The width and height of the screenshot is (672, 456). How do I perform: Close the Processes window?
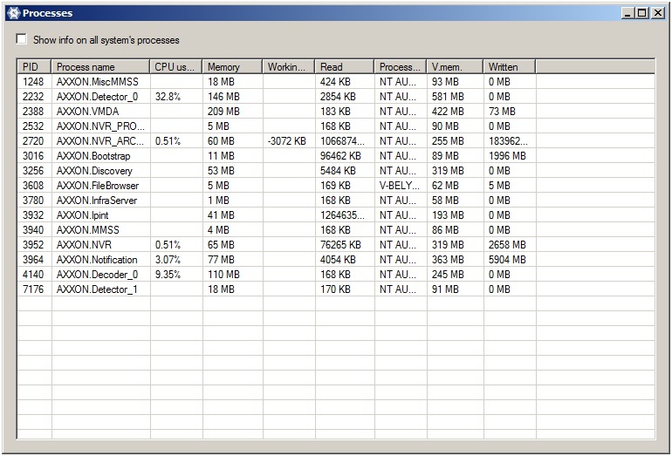click(658, 13)
